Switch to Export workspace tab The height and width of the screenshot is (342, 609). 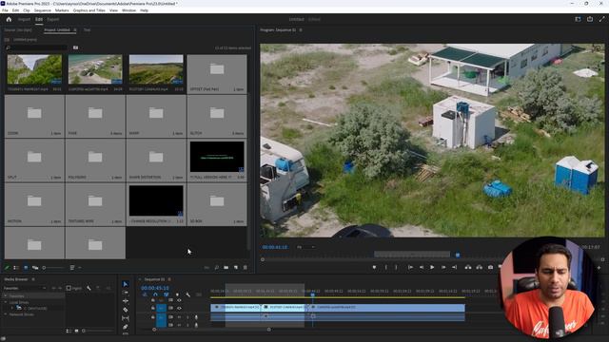click(53, 19)
